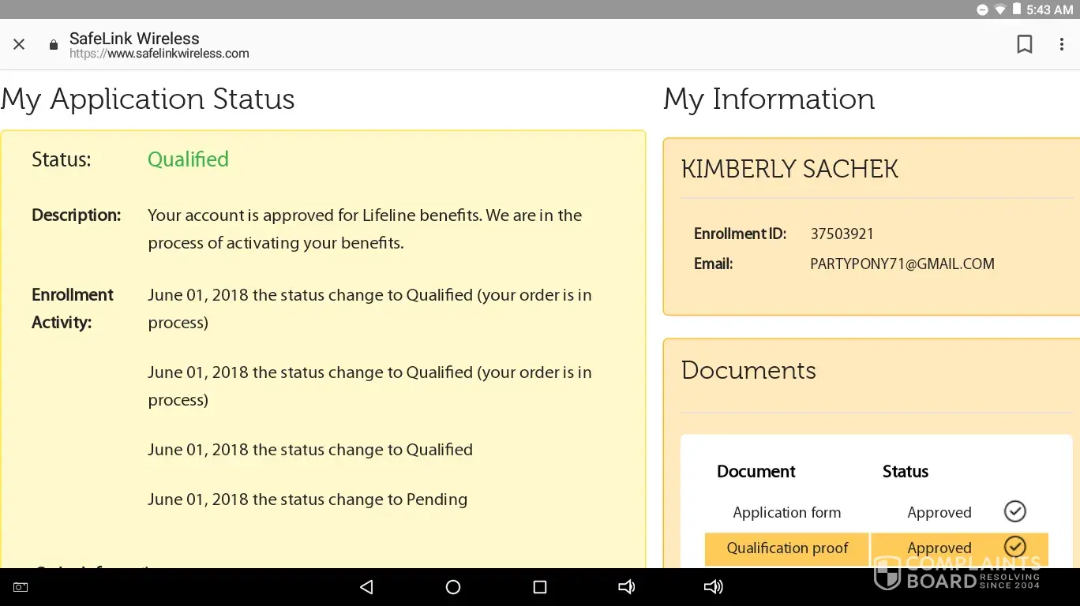Tap the Enrollment ID number 37503921
The image size is (1080, 606).
coord(842,234)
